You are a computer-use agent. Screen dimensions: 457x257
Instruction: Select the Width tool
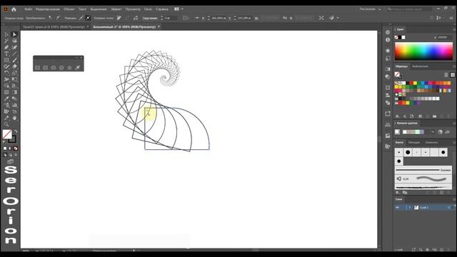click(6, 79)
